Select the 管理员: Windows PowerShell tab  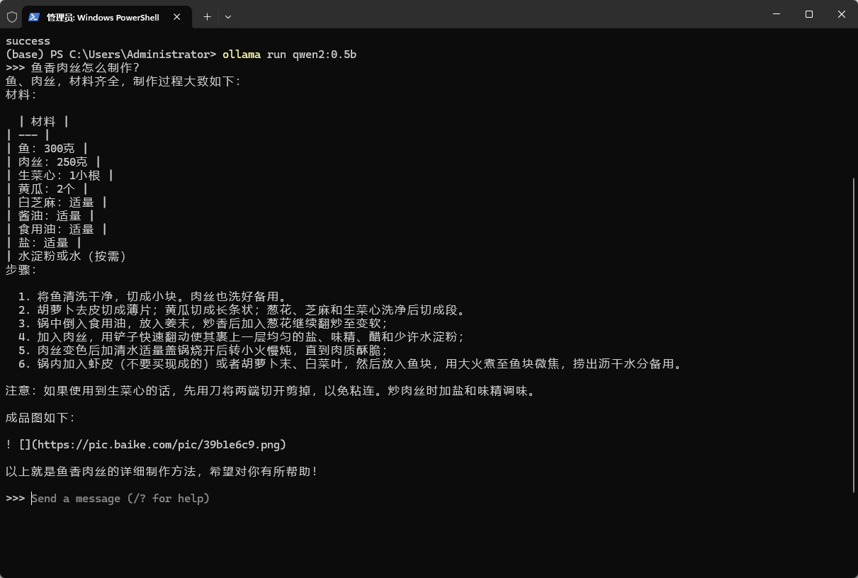pyautogui.click(x=107, y=17)
